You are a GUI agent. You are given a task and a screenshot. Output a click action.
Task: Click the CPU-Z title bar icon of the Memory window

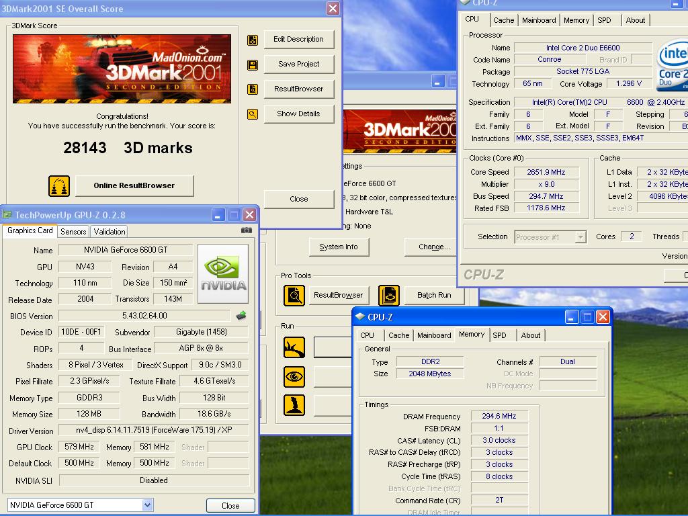[360, 317]
